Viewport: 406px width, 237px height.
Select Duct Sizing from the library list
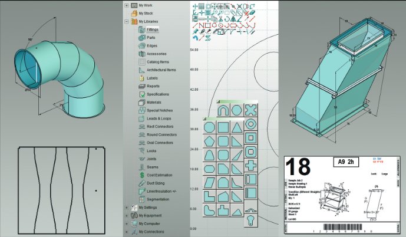[154, 183]
